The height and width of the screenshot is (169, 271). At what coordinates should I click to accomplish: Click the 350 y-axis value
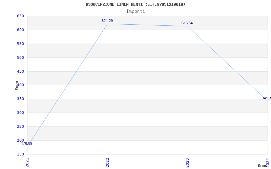[20, 99]
